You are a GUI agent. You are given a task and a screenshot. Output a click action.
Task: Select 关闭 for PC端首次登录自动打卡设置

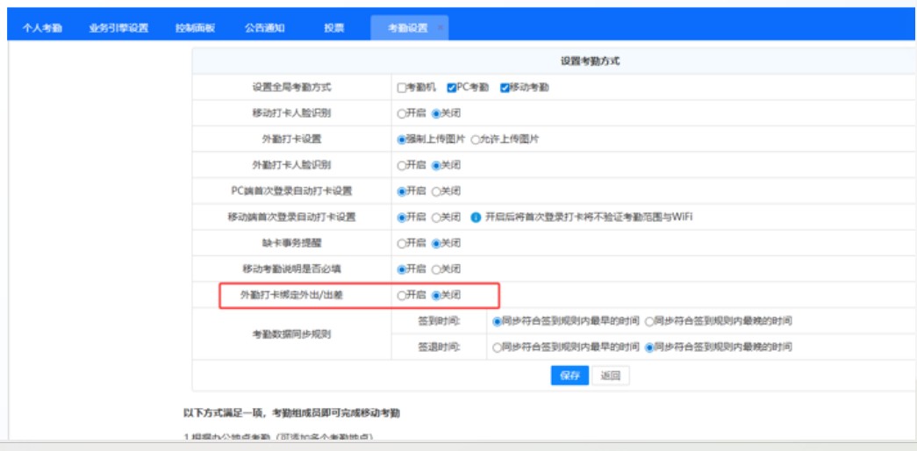point(436,191)
